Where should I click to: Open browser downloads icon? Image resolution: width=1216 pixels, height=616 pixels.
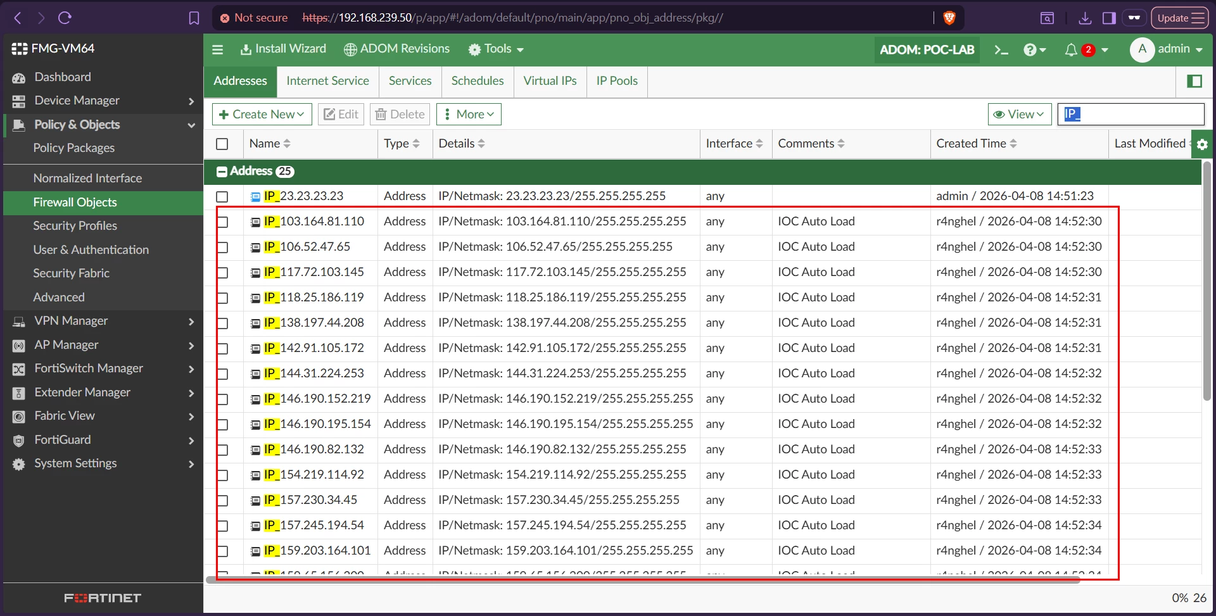(x=1085, y=18)
